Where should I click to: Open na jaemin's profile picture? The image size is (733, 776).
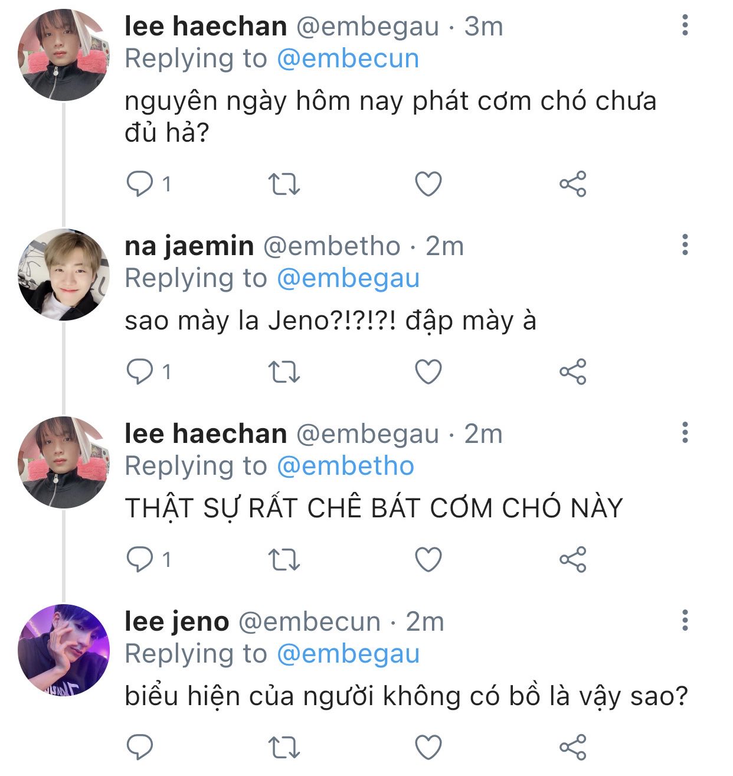(64, 275)
